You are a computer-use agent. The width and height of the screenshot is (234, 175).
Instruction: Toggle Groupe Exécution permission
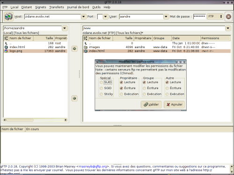click(144, 94)
